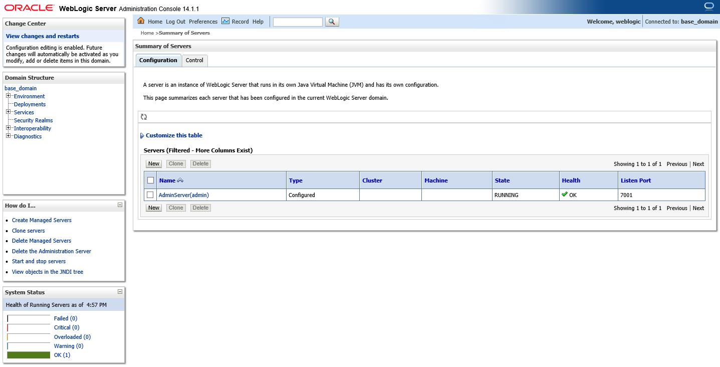
Task: Click the upper New button above table
Action: [x=154, y=164]
